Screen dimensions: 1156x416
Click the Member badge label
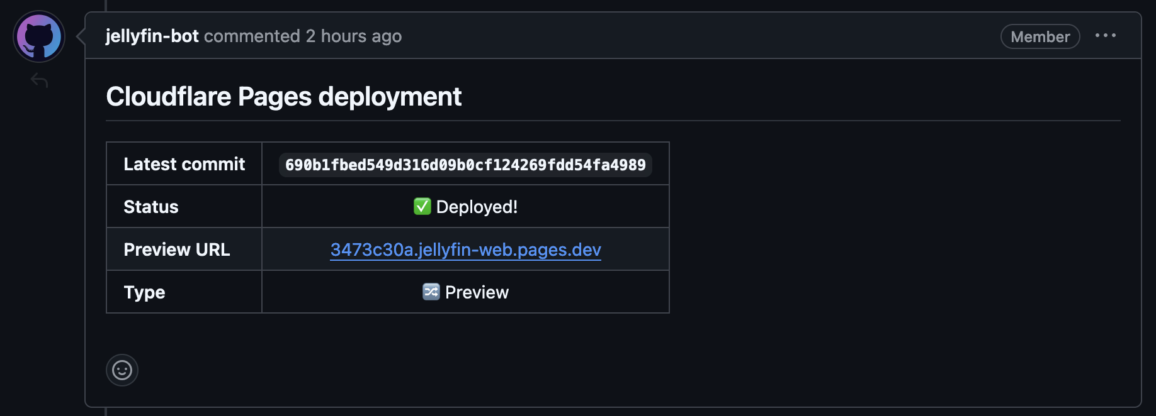click(x=1040, y=37)
